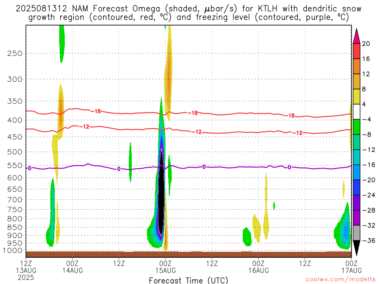This screenshot has height=284, width=379.
Task: Click the coolwx.com/modelts link text
Action: [x=341, y=280]
